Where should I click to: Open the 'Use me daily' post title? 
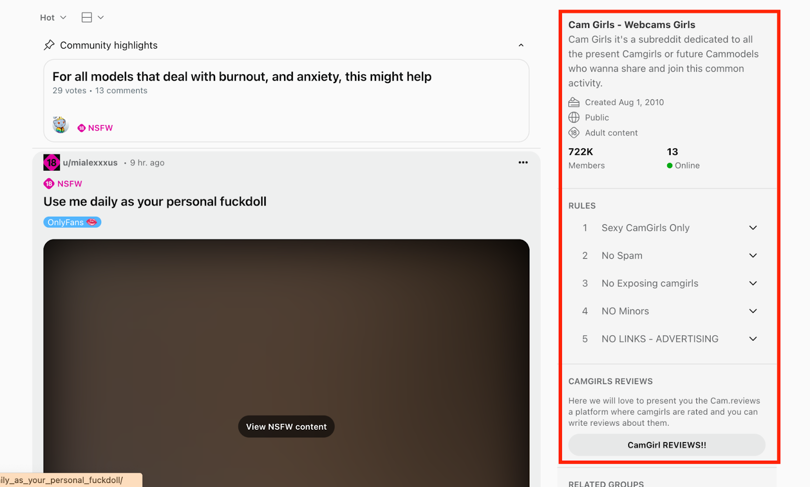click(155, 201)
